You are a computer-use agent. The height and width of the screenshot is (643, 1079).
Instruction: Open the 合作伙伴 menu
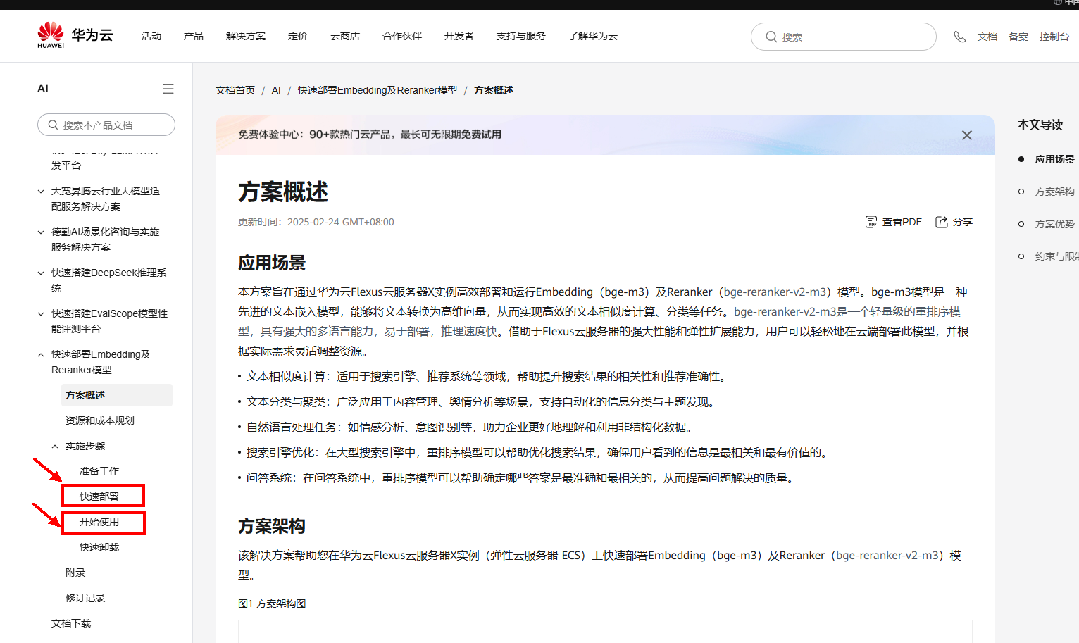402,36
